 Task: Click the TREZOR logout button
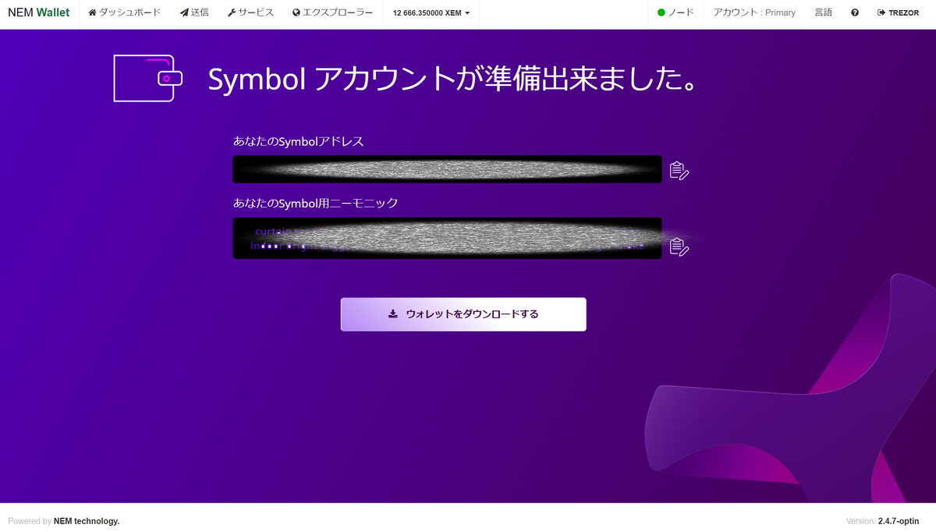point(898,12)
